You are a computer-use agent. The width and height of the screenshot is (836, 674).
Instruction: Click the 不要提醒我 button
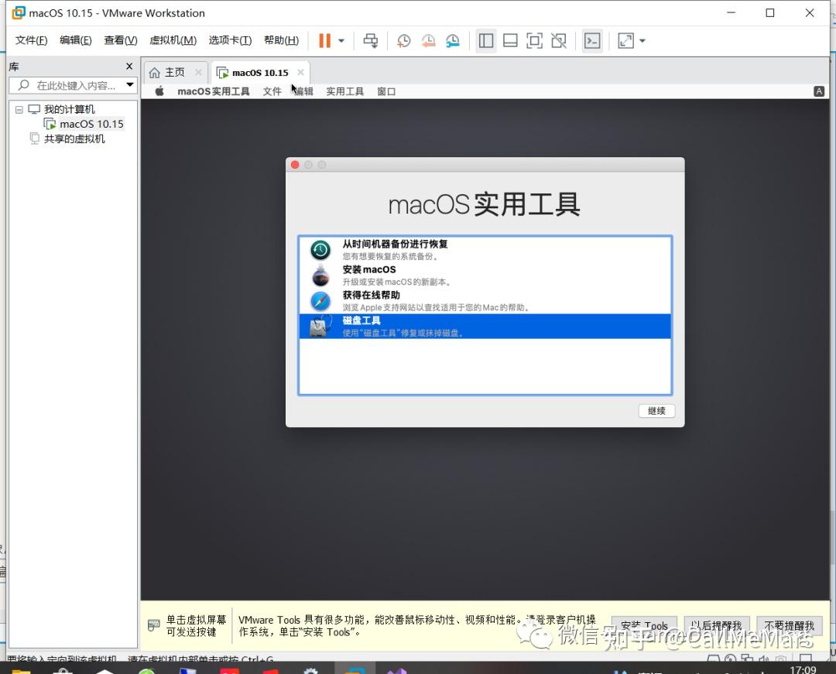(x=789, y=625)
